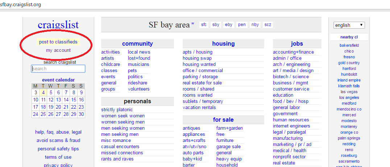Open apts / housing category
390x167 pixels.
coord(198,52)
